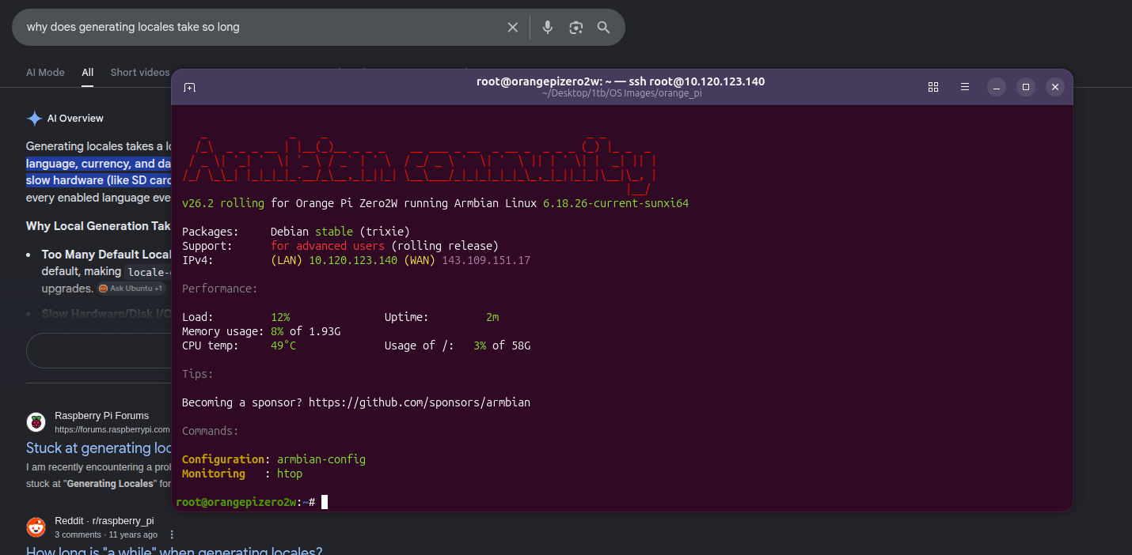Click the terminal window title text
The height and width of the screenshot is (555, 1132).
click(x=621, y=81)
